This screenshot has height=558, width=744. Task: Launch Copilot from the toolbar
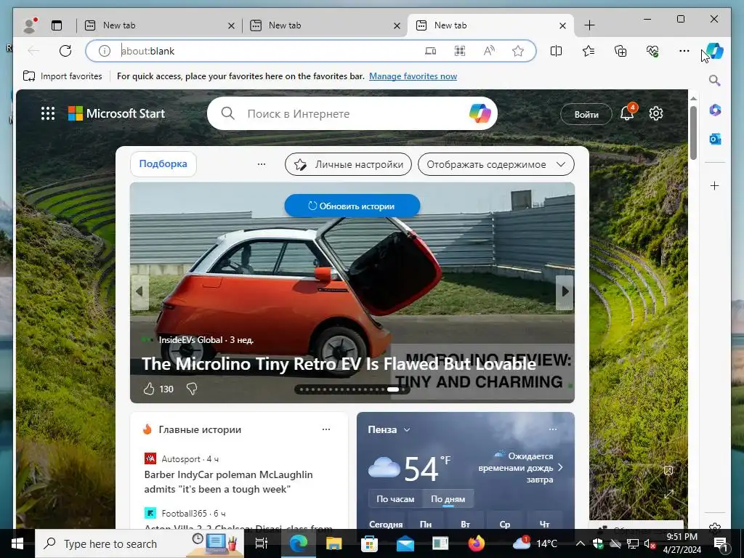(715, 51)
